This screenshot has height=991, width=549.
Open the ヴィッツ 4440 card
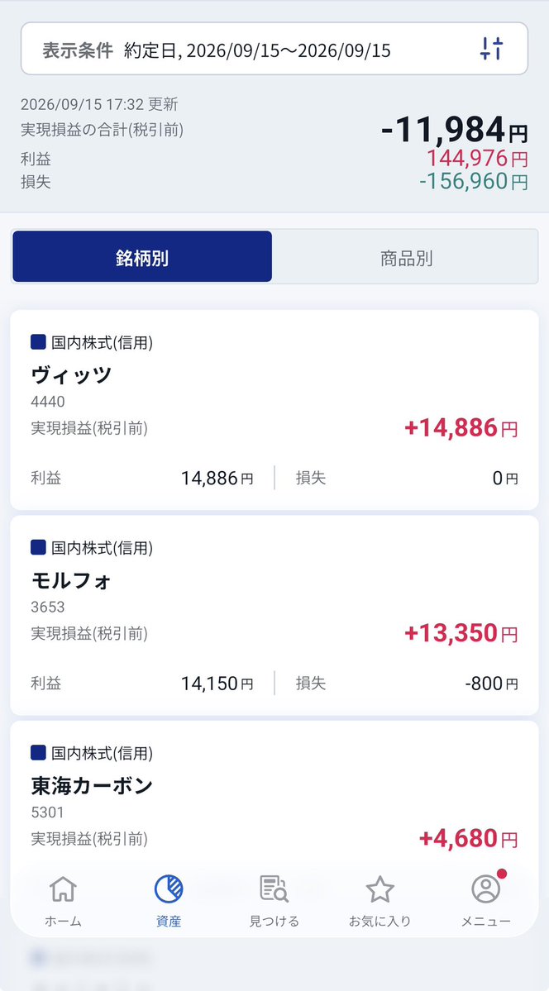(274, 410)
